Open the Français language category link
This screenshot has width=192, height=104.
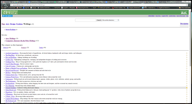coord(24,47)
